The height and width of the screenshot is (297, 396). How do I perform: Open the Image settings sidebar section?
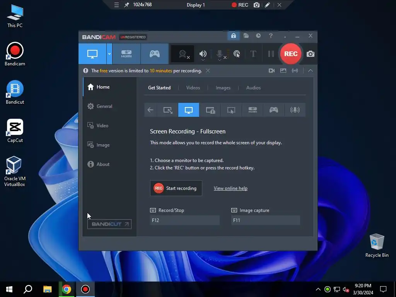(x=109, y=145)
